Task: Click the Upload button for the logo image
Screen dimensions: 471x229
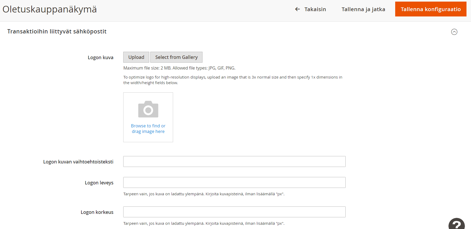Action: click(136, 57)
